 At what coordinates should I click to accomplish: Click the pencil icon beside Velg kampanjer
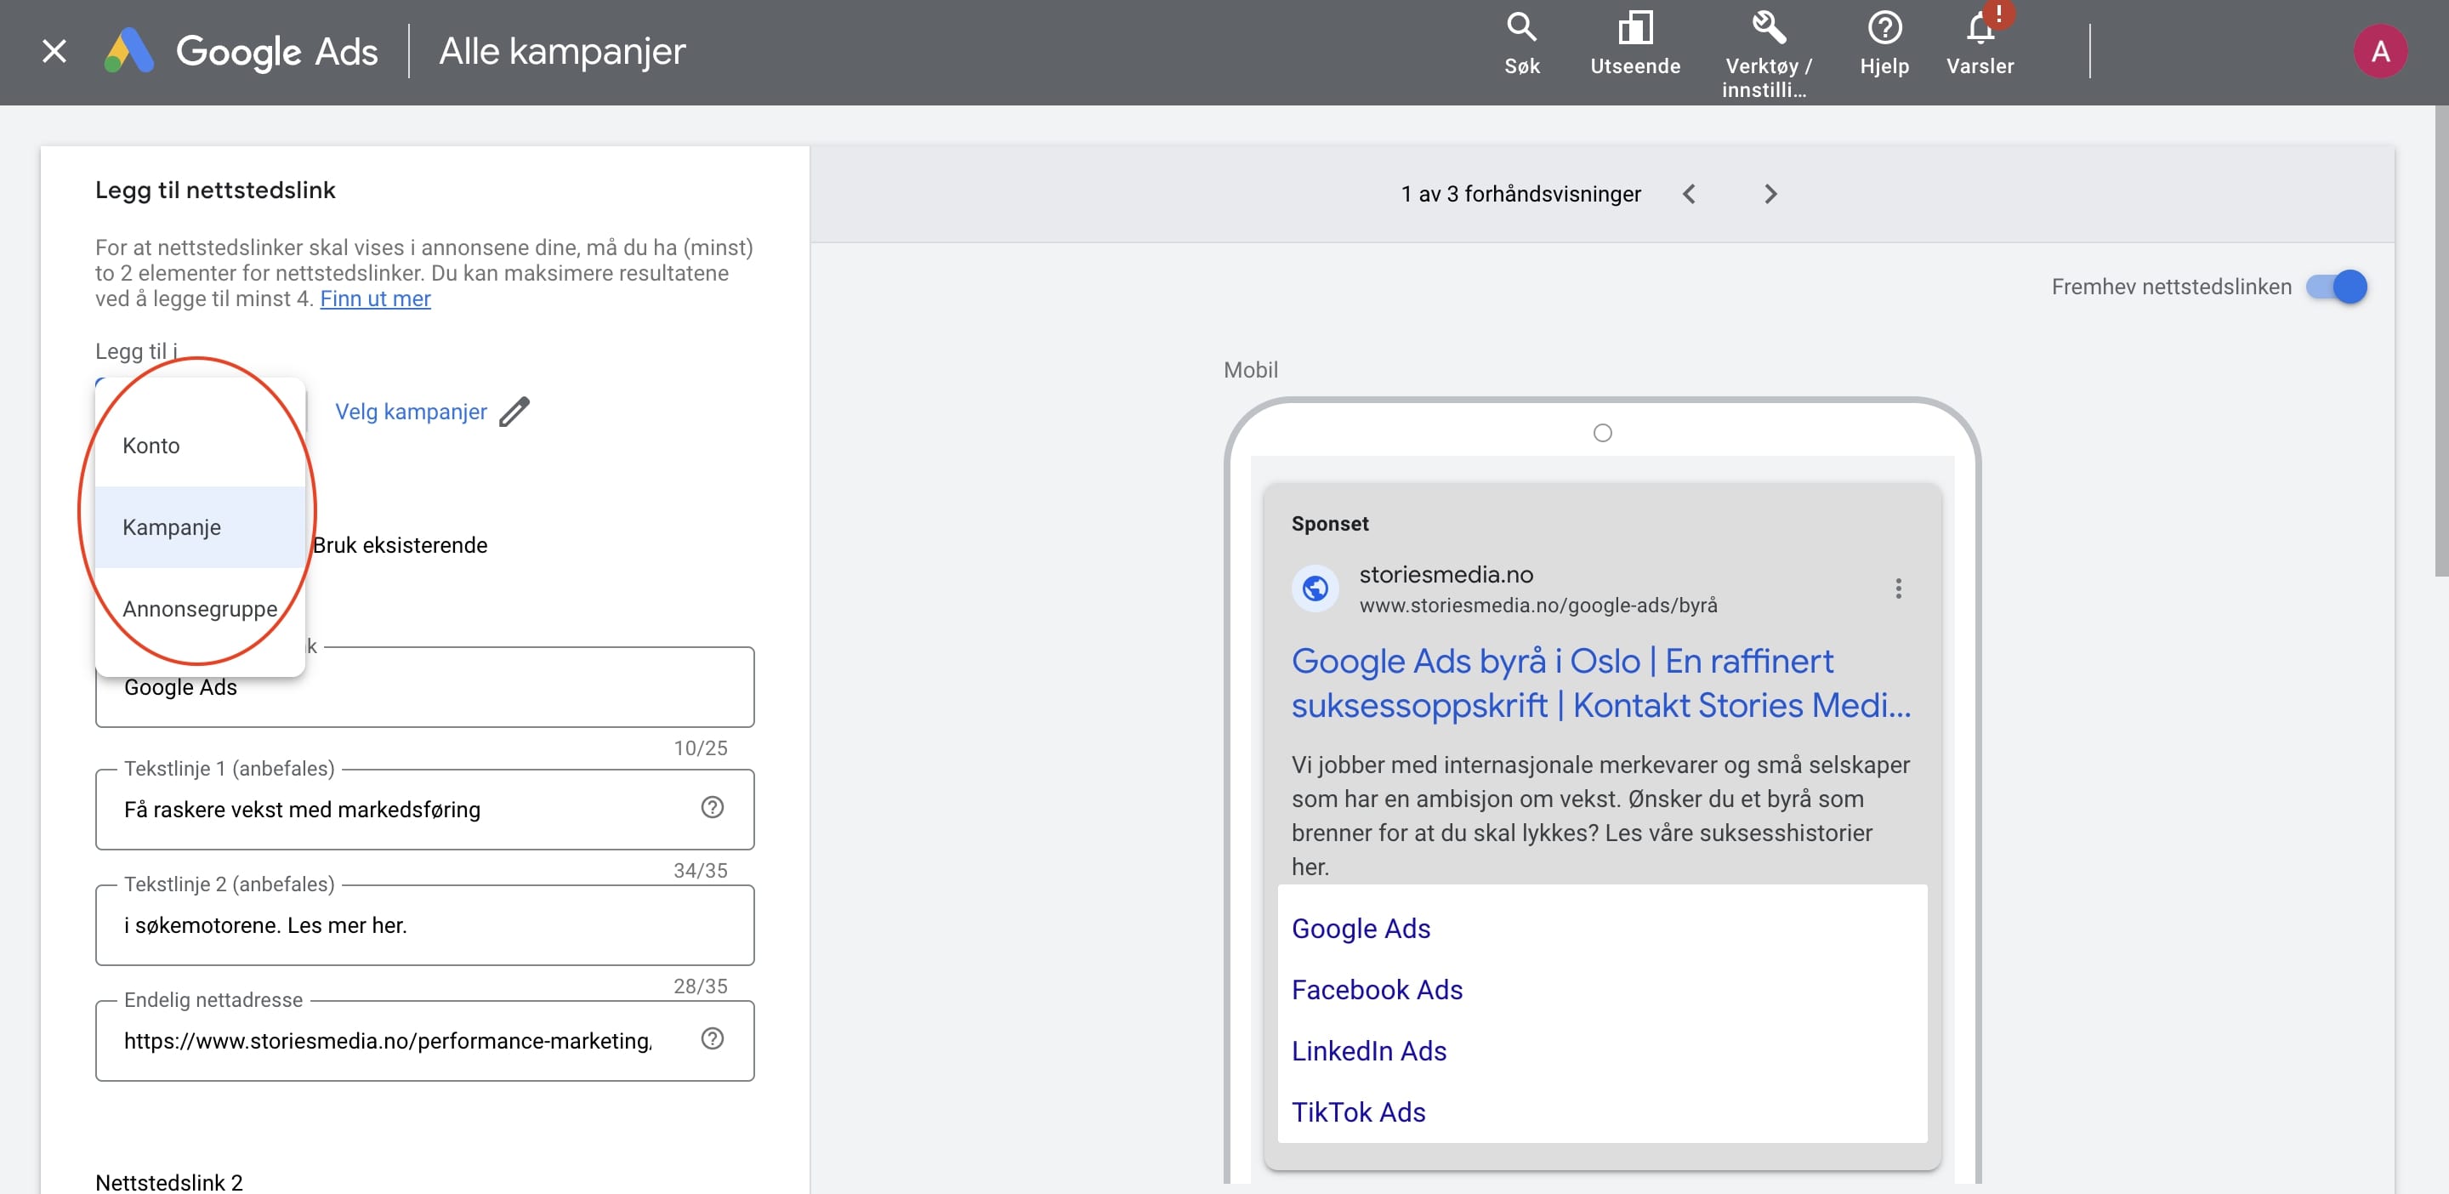[x=514, y=412]
